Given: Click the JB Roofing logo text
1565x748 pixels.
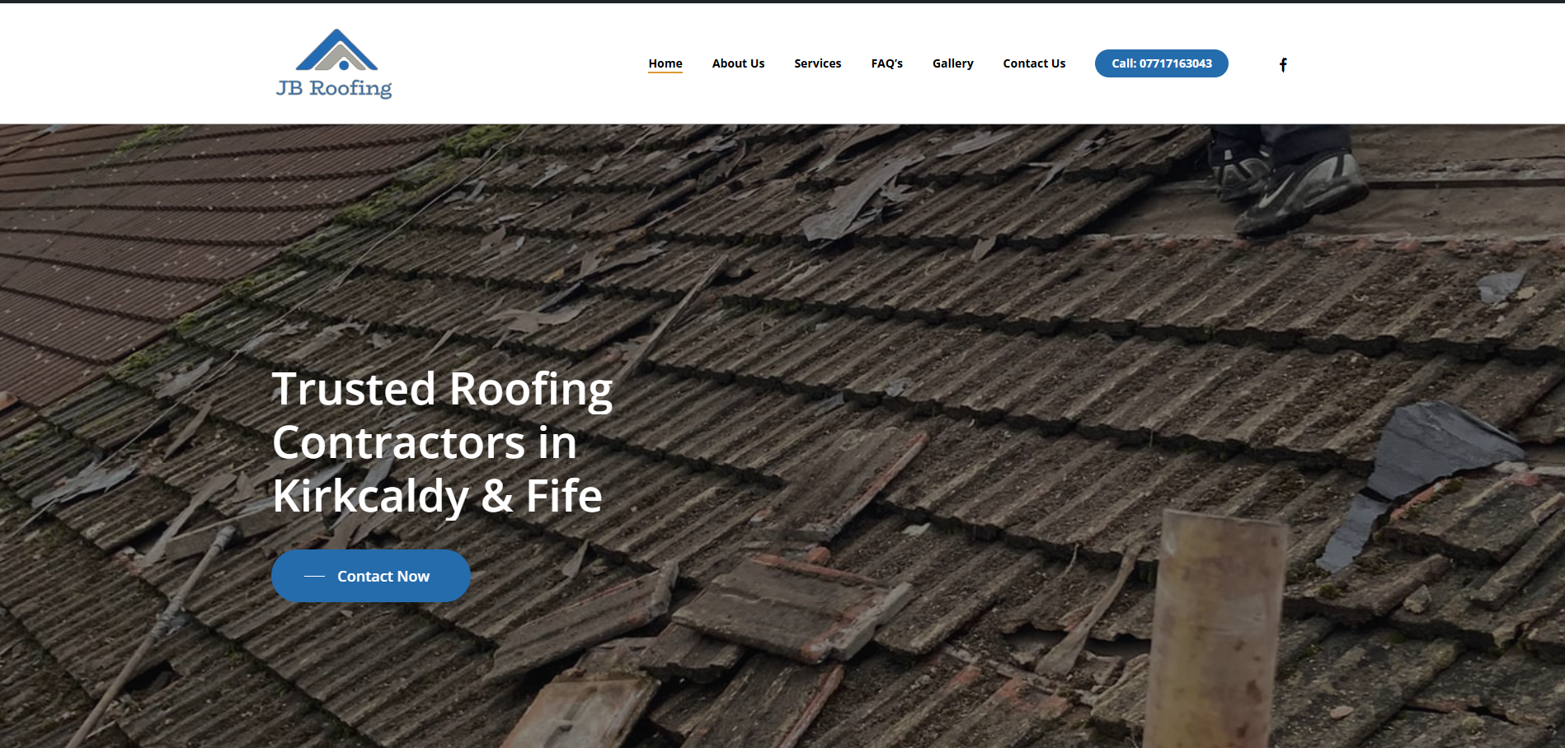Looking at the screenshot, I should click(334, 88).
